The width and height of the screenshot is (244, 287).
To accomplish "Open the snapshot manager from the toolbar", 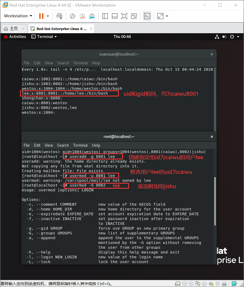I will [92, 16].
